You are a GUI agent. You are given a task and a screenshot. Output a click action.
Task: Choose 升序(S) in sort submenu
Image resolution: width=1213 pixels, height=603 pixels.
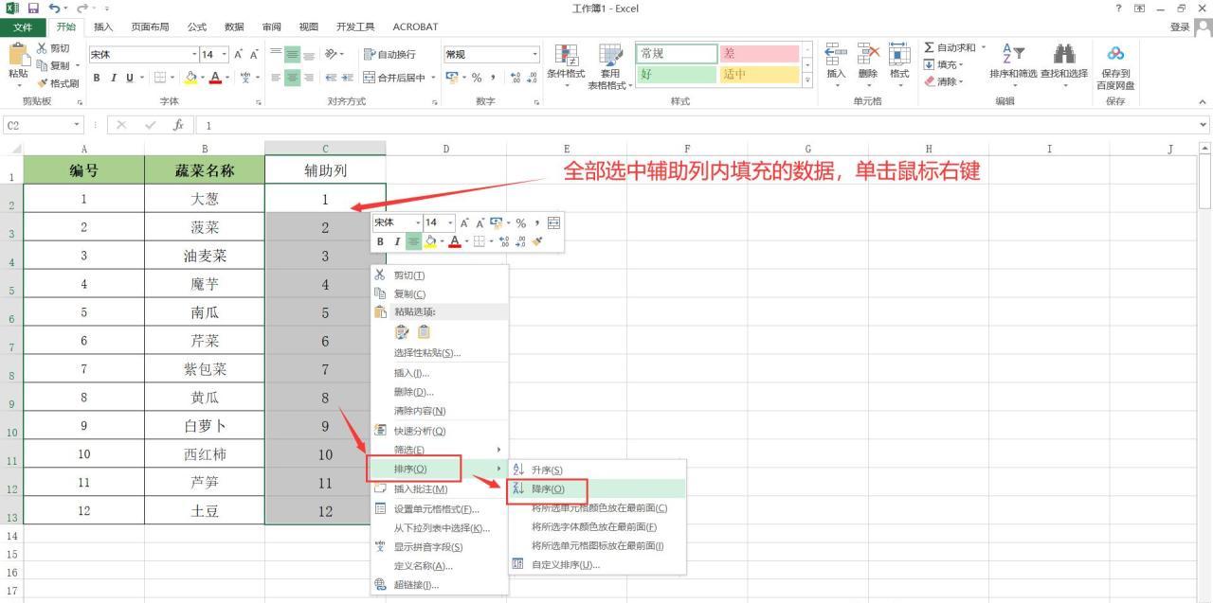pos(596,470)
